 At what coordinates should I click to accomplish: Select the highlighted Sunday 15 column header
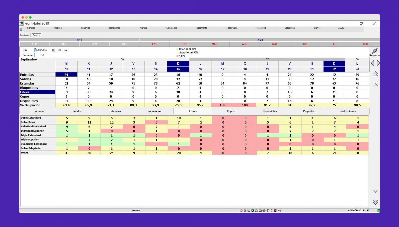coord(178,66)
